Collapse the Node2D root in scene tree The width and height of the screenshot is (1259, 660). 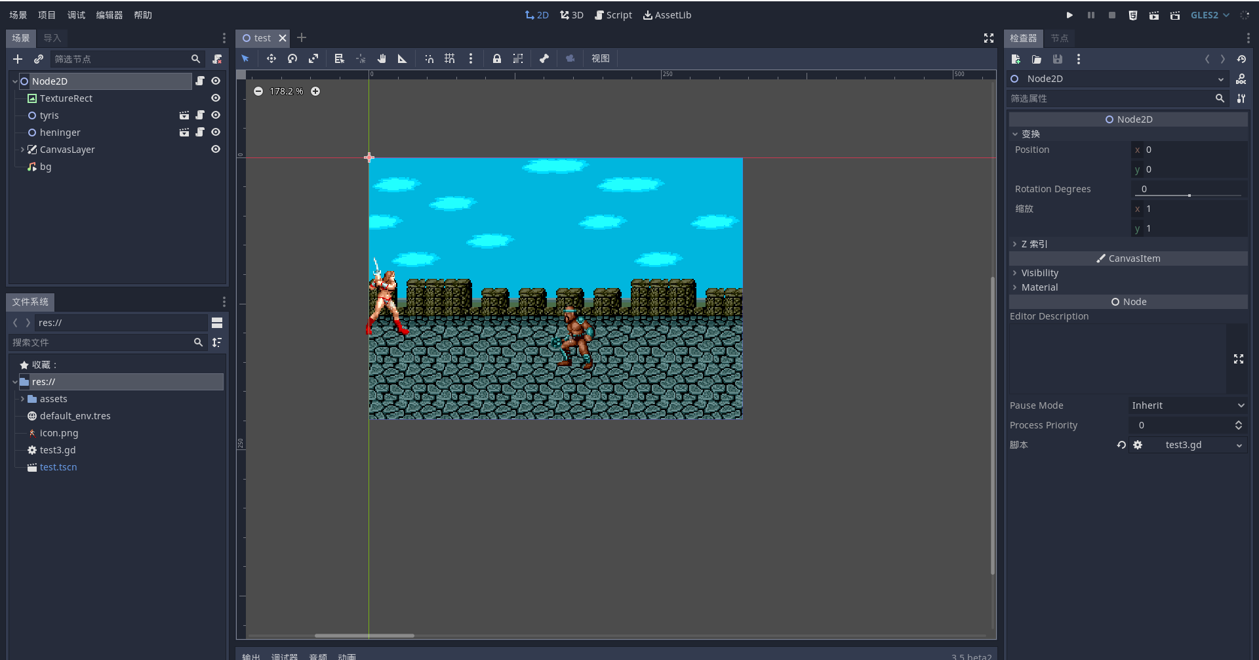(15, 81)
